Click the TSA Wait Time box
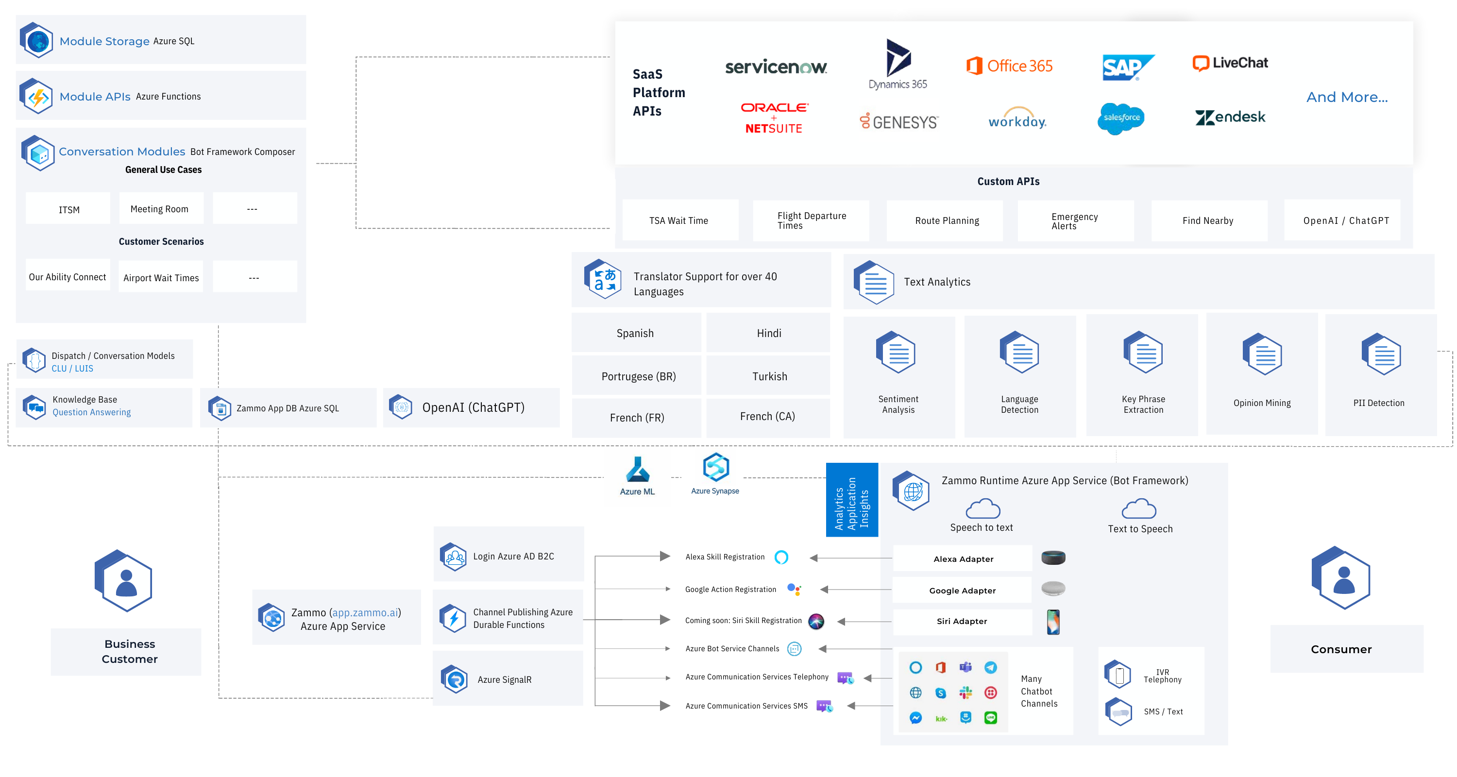1457x777 pixels. (x=679, y=220)
